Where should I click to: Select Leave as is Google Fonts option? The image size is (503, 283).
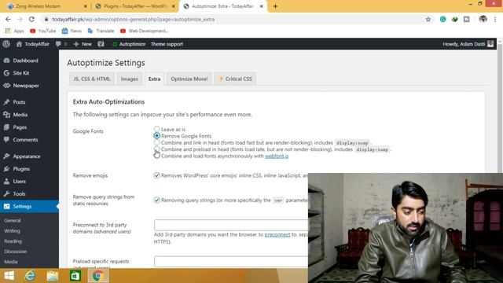tap(156, 129)
